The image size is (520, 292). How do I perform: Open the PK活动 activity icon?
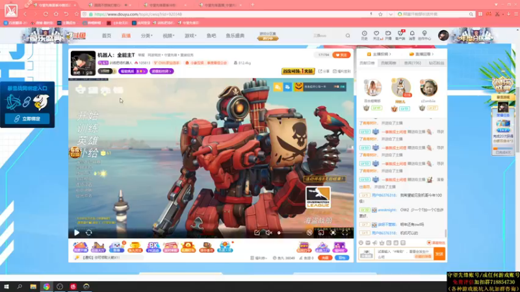(153, 247)
